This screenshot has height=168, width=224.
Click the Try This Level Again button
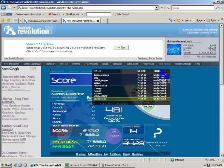148,104
